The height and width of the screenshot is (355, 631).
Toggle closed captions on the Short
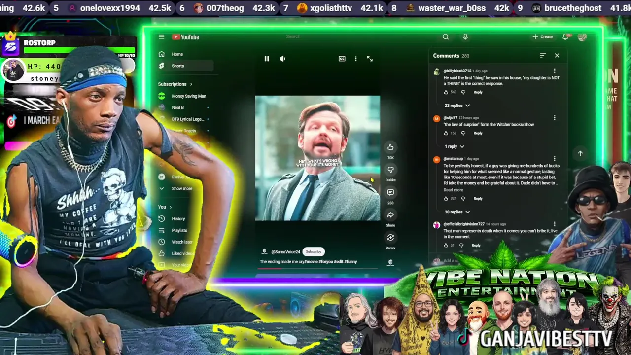[342, 59]
